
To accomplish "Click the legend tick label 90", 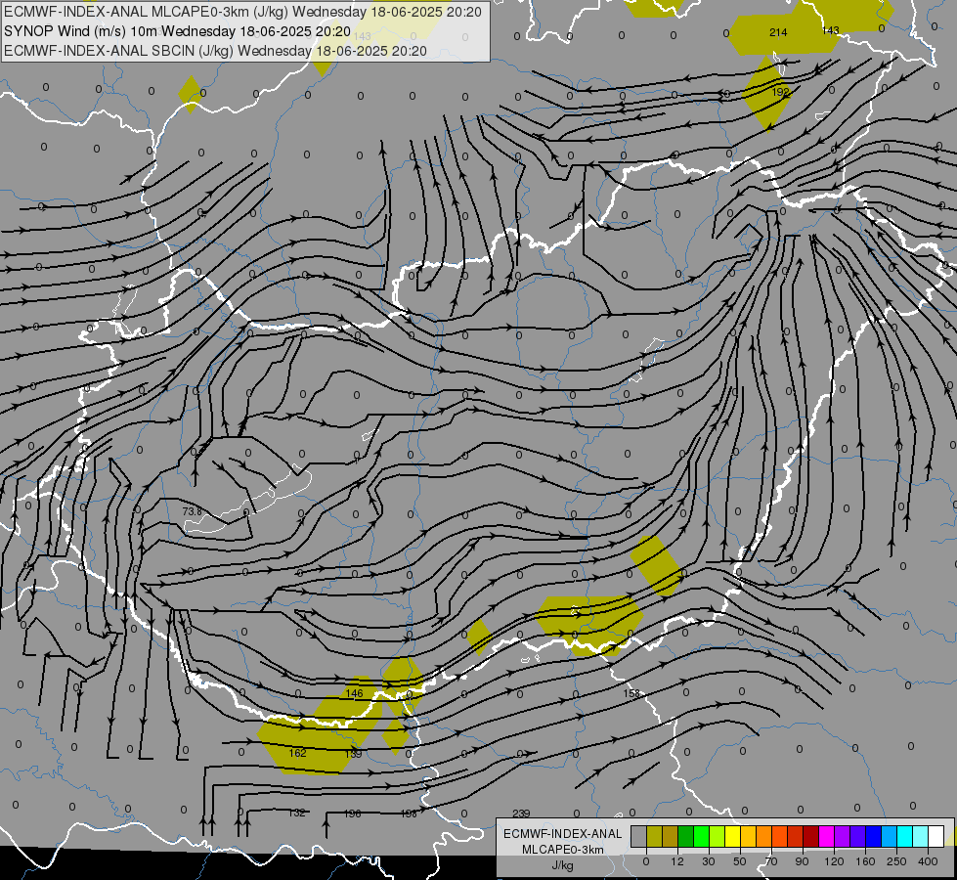I will [802, 861].
